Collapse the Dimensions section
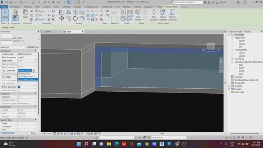 pos(35,107)
